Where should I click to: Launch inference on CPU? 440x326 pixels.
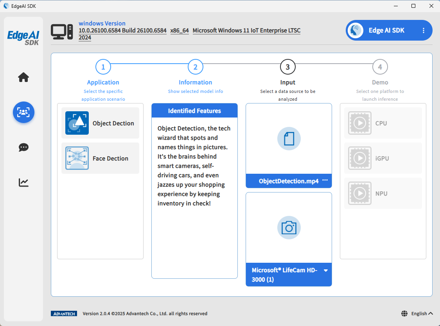click(383, 123)
